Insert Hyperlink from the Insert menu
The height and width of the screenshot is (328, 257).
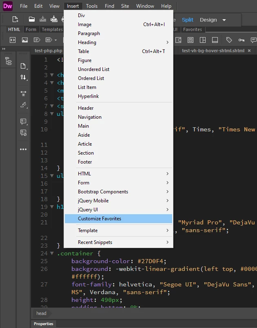[x=118, y=96]
